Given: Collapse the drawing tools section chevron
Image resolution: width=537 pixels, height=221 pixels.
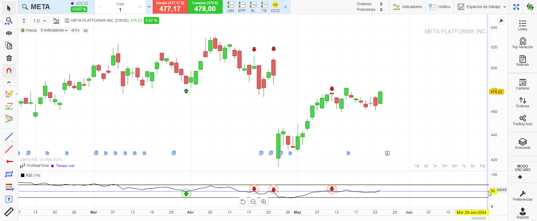Looking at the screenshot, I should tap(9, 82).
